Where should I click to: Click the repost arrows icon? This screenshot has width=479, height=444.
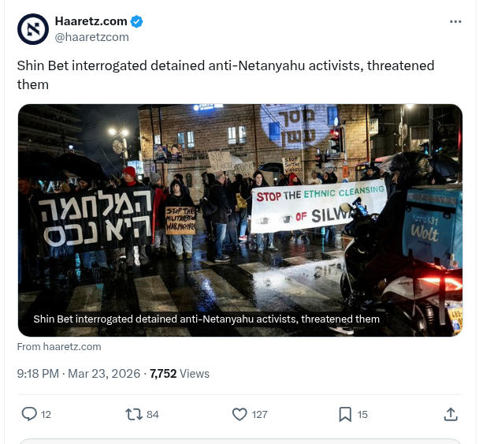134,414
